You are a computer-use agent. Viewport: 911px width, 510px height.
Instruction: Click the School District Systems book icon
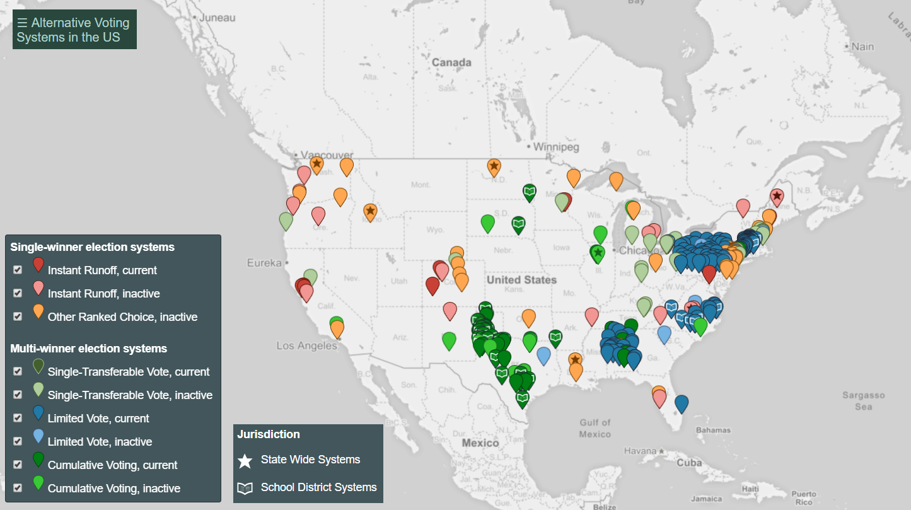[245, 487]
